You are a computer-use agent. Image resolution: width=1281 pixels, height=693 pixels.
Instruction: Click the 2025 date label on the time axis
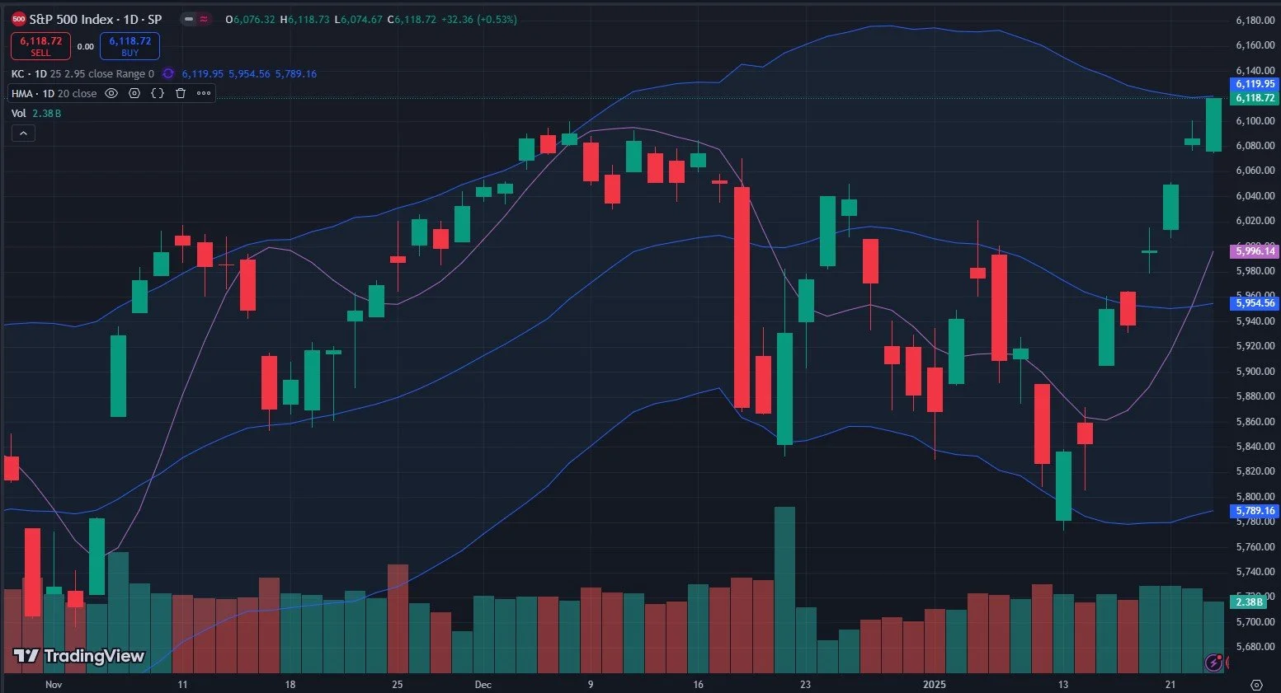pyautogui.click(x=935, y=685)
